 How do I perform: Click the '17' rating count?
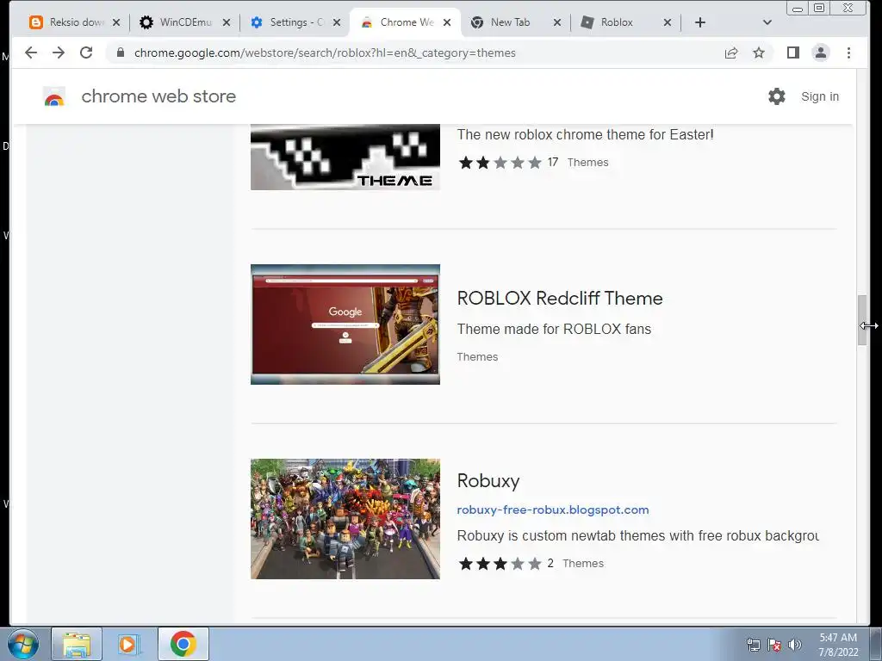click(553, 163)
